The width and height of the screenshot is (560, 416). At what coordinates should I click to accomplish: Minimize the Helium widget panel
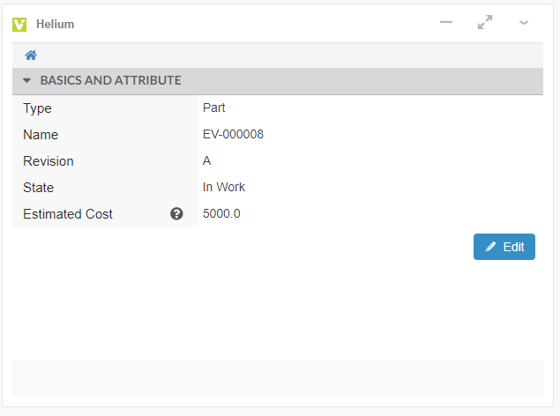[446, 23]
